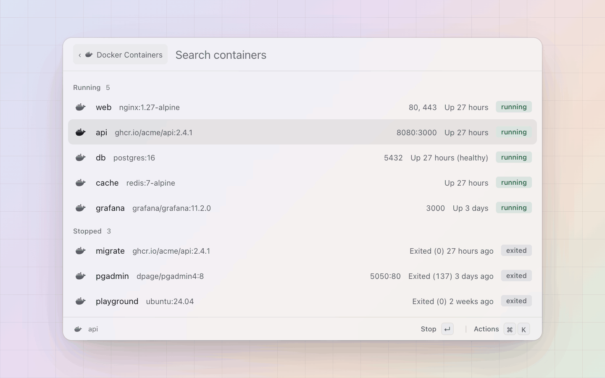Click the Command key symbol in footer
Image resolution: width=605 pixels, height=378 pixels.
(x=510, y=329)
